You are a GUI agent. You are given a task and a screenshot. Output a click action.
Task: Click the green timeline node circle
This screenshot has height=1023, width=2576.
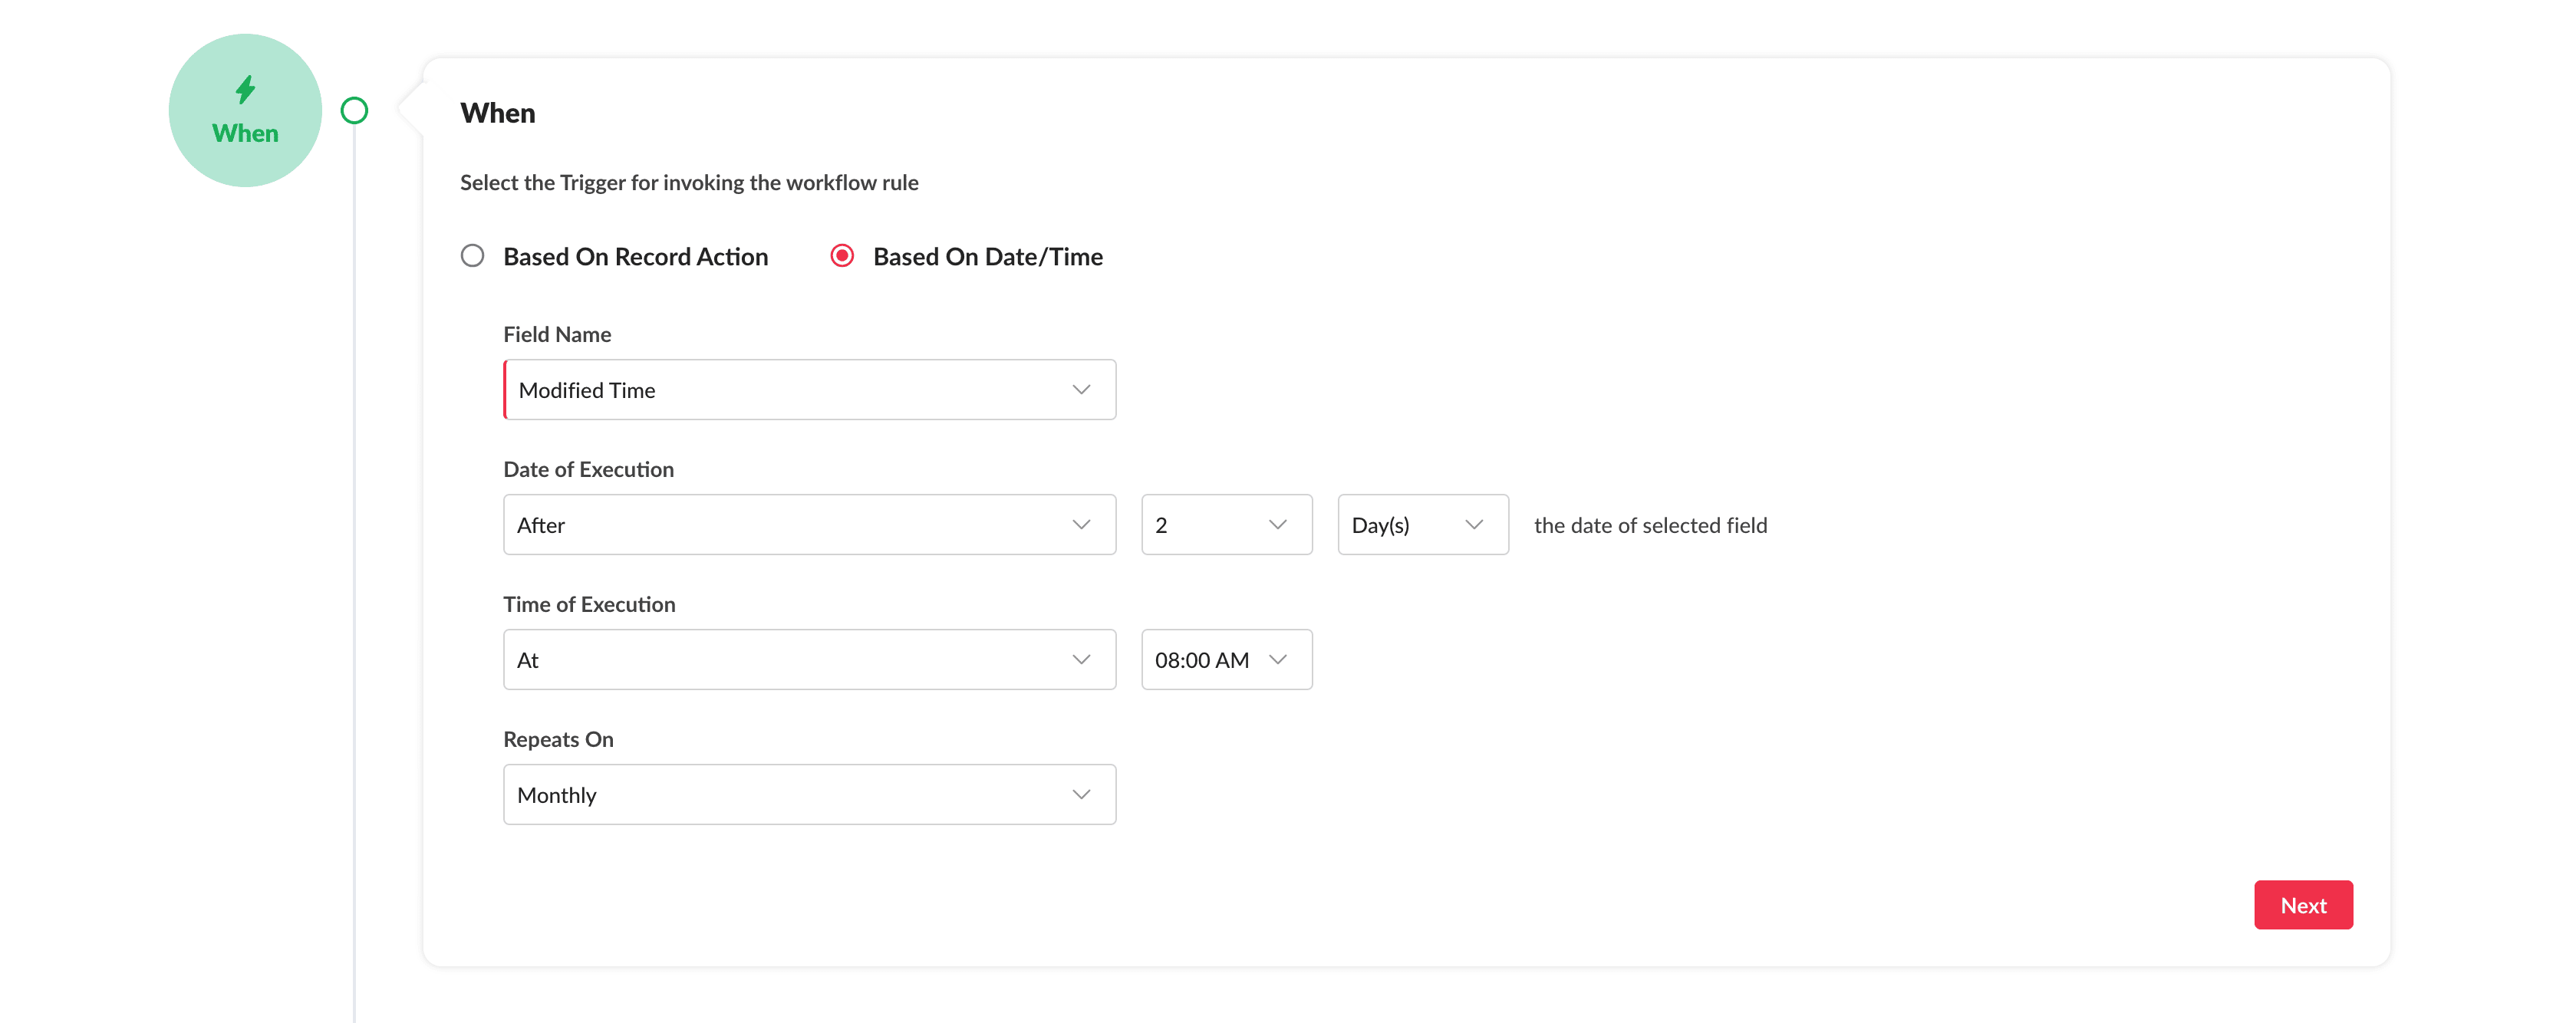[354, 110]
